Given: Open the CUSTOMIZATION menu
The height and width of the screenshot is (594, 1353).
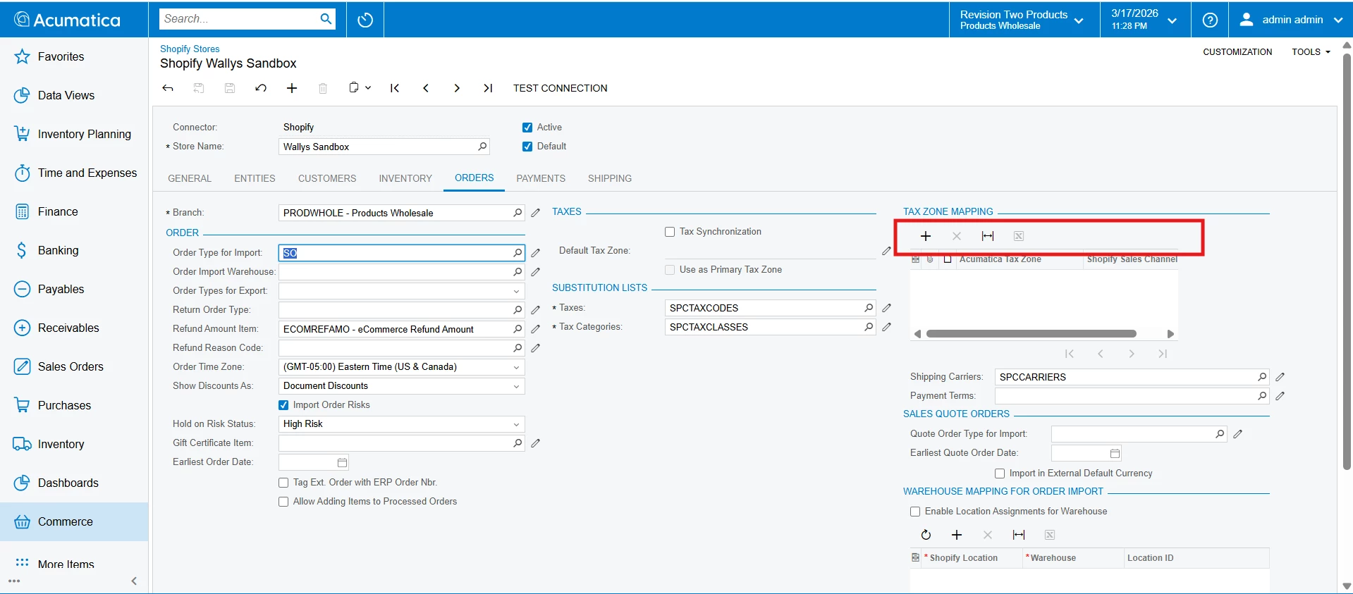Looking at the screenshot, I should [x=1237, y=52].
